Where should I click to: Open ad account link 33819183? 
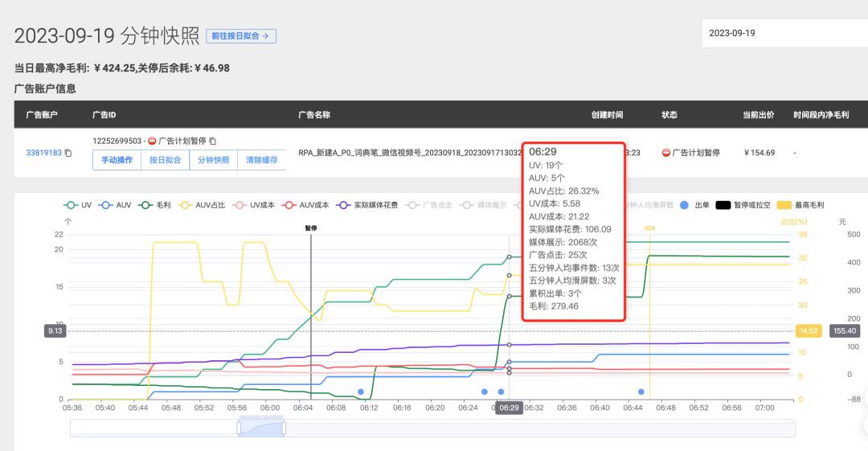point(43,153)
